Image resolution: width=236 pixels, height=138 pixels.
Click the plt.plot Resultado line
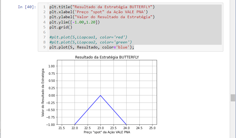(x=92, y=47)
